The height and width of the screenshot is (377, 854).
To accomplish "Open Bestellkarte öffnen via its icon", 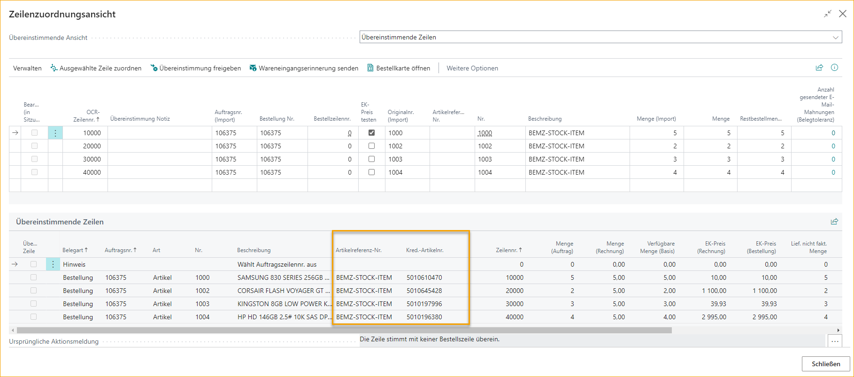I will point(370,68).
